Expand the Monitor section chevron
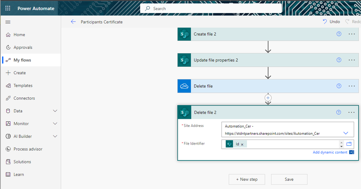Screen dimensions: 361x189 point(55,124)
